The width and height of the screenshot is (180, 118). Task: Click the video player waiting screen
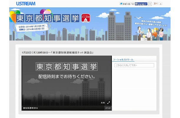point(67,88)
